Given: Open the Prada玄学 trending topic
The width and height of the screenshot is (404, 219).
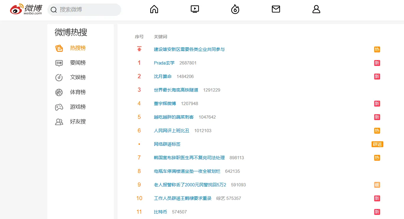Looking at the screenshot, I should coord(164,63).
